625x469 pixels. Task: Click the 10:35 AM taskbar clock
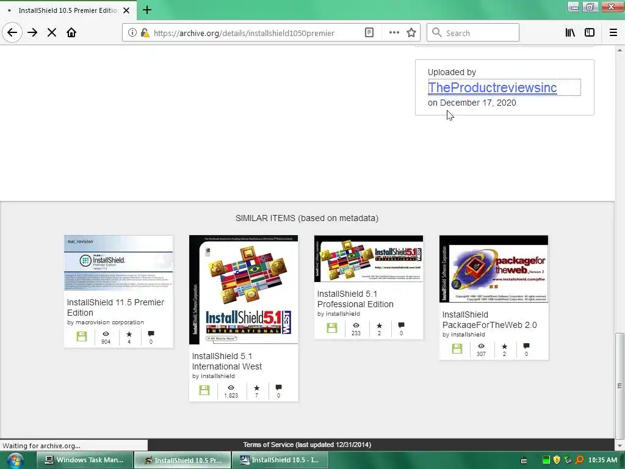pos(602,460)
